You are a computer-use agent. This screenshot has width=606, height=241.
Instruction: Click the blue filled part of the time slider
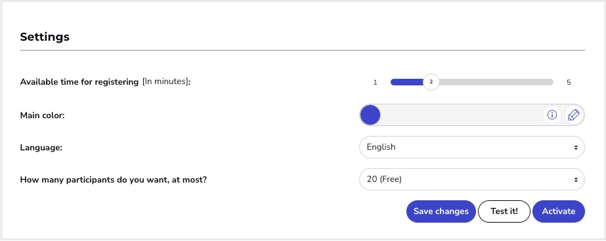tap(407, 82)
